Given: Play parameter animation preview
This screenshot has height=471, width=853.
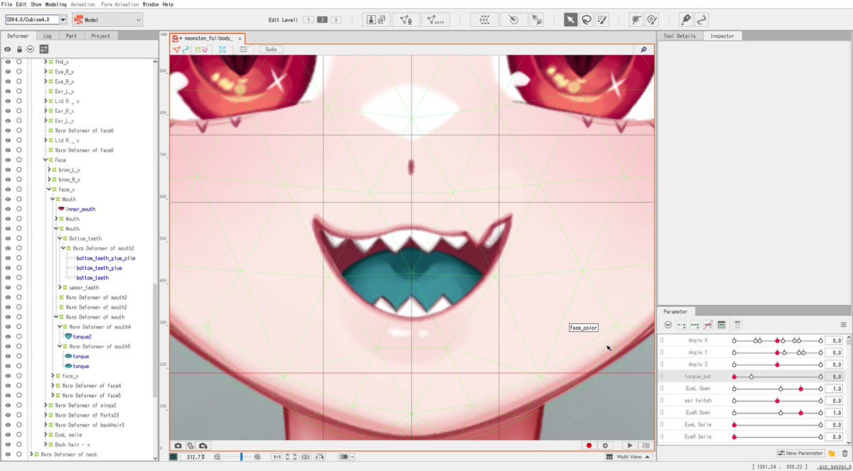Looking at the screenshot, I should pos(630,445).
